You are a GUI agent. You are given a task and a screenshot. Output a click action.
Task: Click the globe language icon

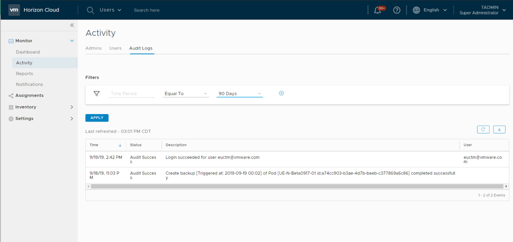coord(416,10)
